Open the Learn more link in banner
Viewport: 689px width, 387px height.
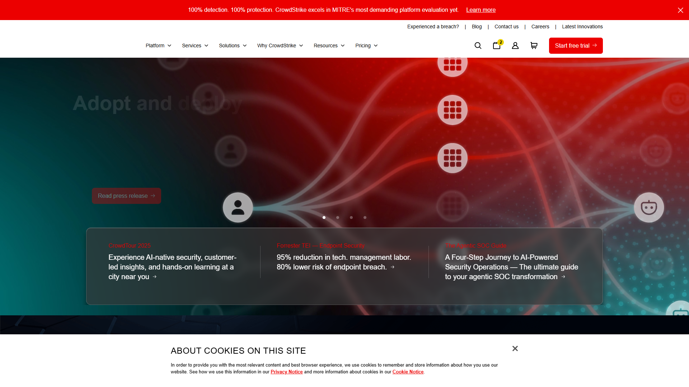coord(481,10)
